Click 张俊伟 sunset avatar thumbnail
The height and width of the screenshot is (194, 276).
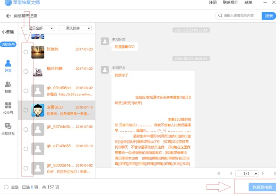click(38, 52)
